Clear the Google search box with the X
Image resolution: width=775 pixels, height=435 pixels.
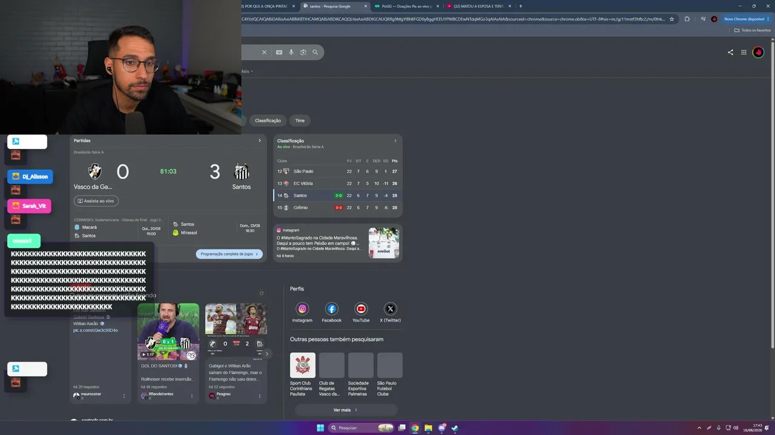[264, 53]
